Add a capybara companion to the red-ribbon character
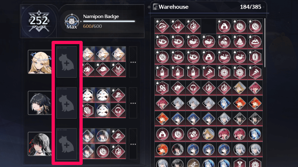Viewport: 298px width, 167px height. [x=67, y=144]
